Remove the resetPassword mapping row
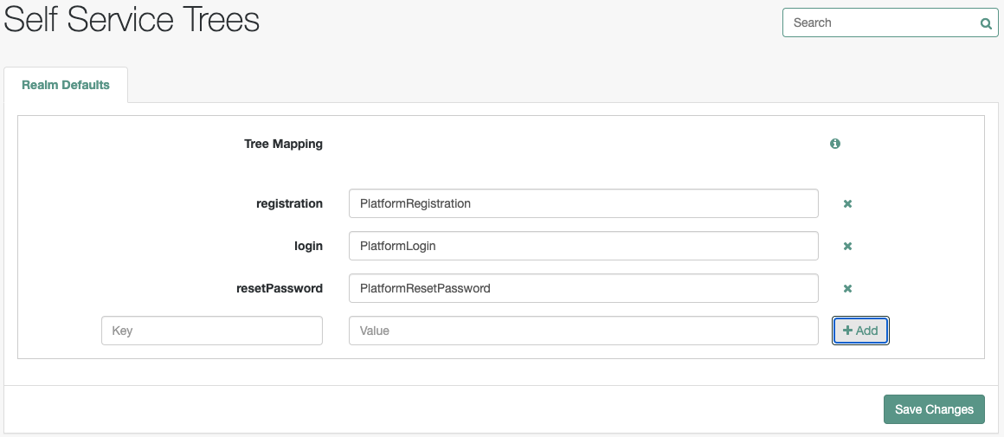The height and width of the screenshot is (437, 1004). coord(847,288)
